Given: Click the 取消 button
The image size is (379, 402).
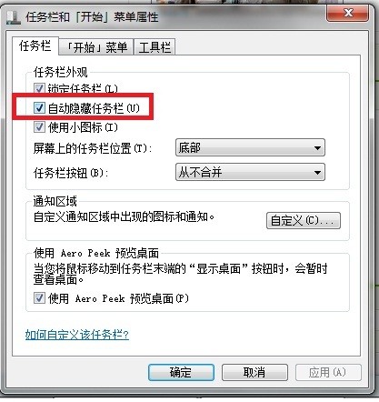Looking at the screenshot, I should pyautogui.click(x=254, y=372).
